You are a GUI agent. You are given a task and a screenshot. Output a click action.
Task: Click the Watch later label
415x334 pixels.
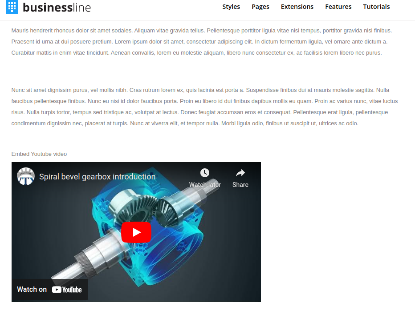pyautogui.click(x=205, y=185)
